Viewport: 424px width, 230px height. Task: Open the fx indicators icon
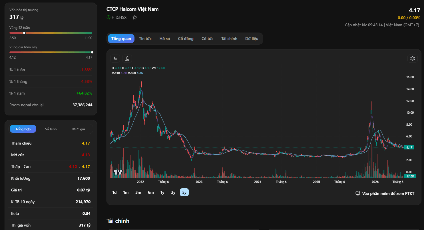click(127, 59)
